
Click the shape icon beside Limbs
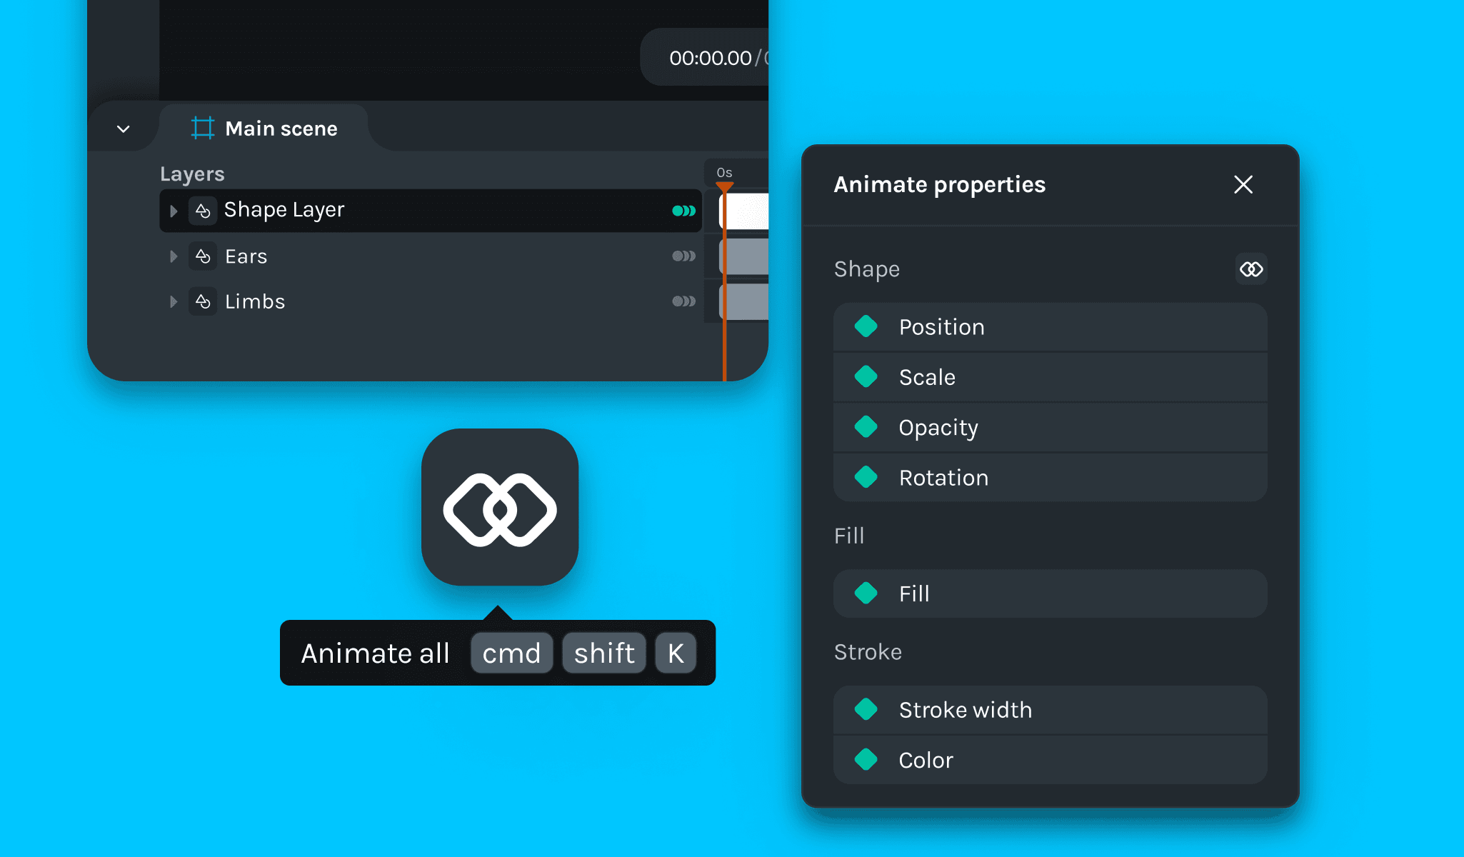(202, 301)
